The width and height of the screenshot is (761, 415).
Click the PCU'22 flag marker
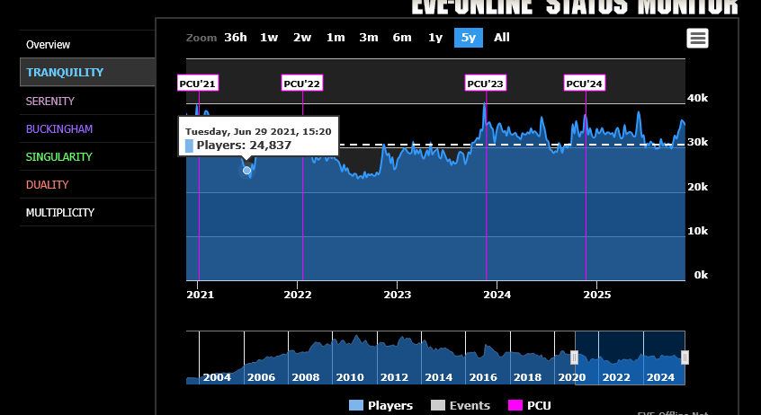point(302,84)
